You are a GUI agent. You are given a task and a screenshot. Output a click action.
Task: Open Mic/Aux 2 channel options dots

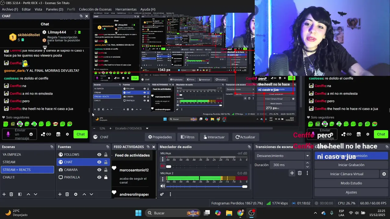point(163,179)
